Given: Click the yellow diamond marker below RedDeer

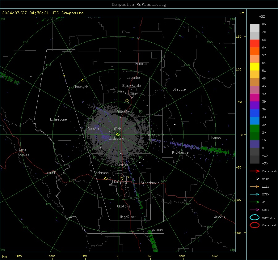Looking at the screenshot, I should coord(127,100).
